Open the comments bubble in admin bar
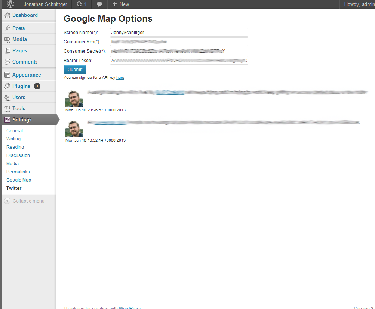 tap(99, 4)
